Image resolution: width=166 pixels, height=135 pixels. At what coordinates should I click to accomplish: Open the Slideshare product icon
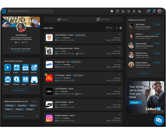click(34, 79)
